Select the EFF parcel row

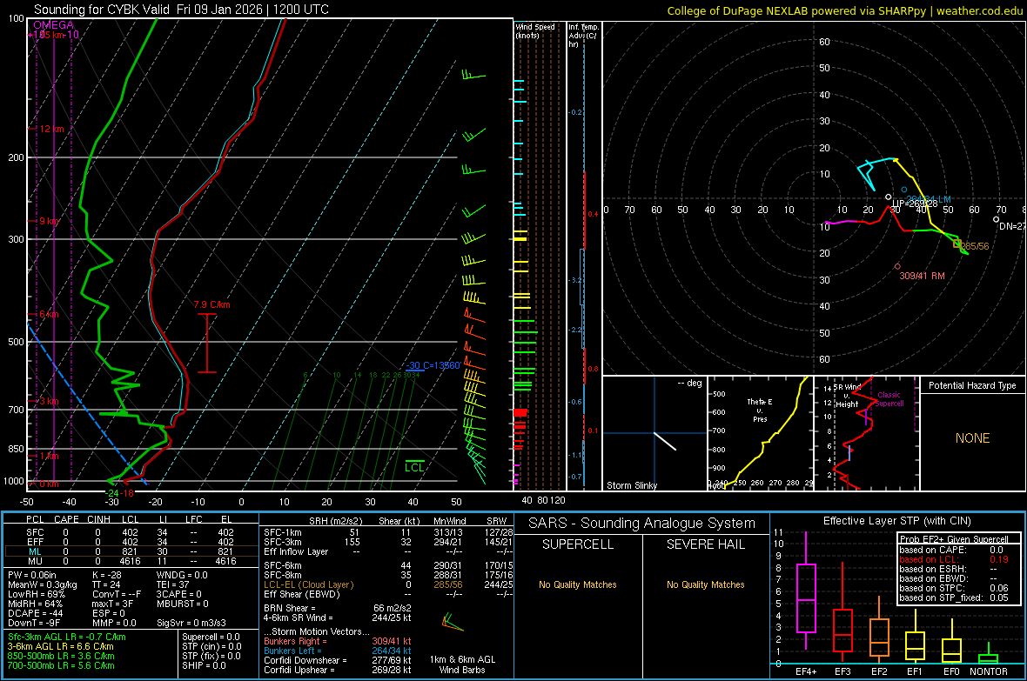130,542
